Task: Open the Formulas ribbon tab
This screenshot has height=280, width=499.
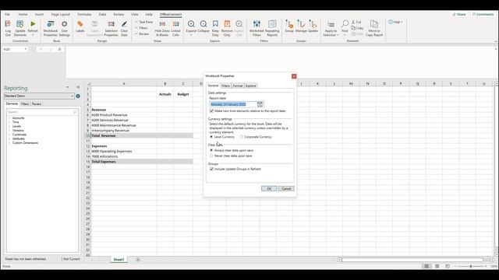Action: coord(84,14)
